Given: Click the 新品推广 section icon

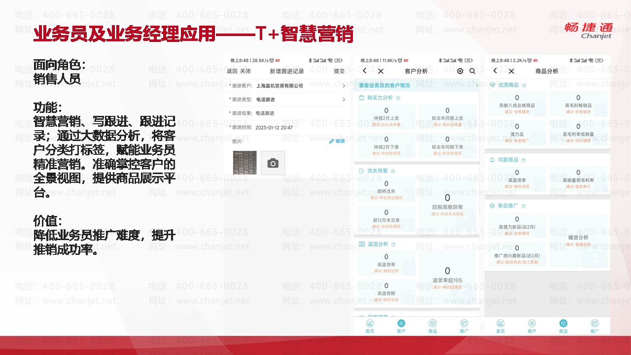Looking at the screenshot, I should (x=492, y=206).
